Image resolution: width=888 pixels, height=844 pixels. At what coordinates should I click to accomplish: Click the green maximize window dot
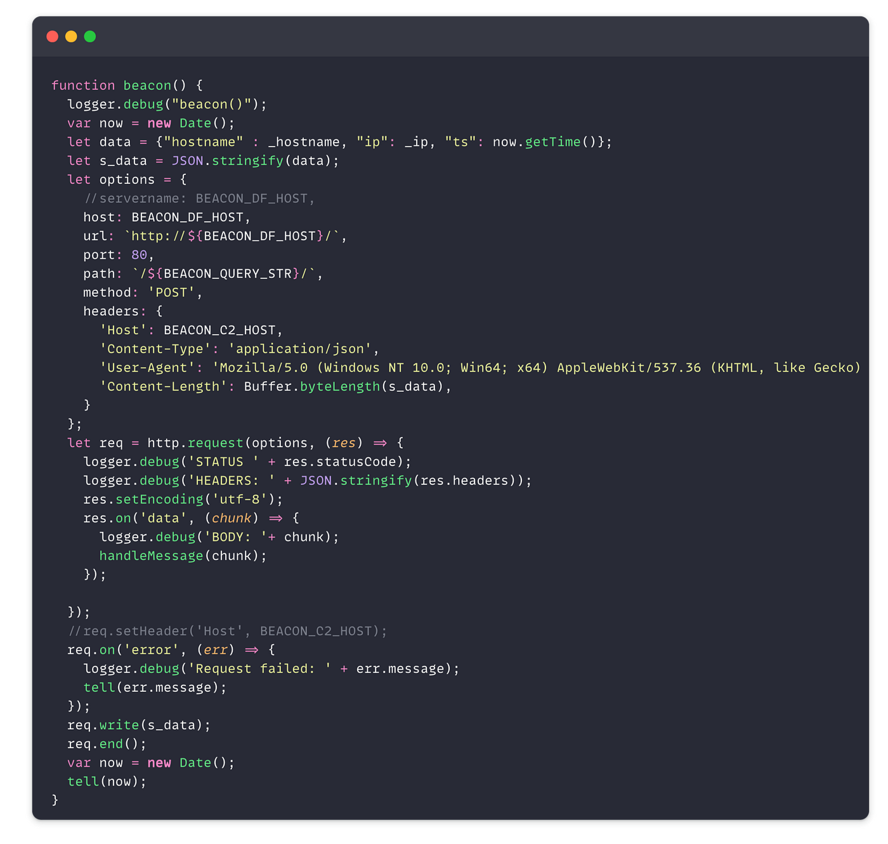(90, 37)
